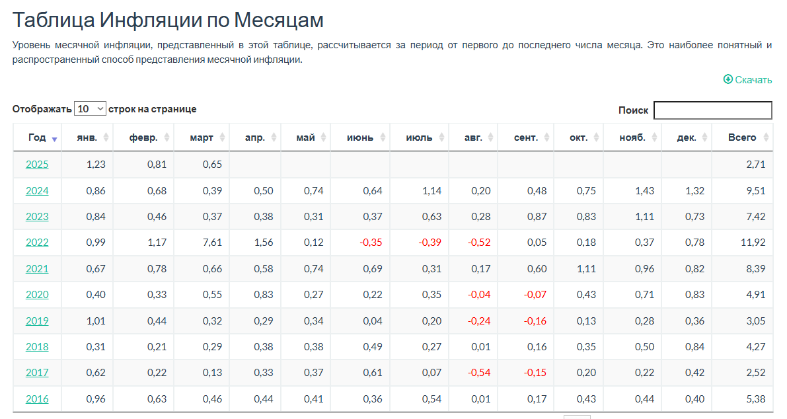Sort by июнь column sort arrows
The height and width of the screenshot is (419, 787).
click(383, 137)
